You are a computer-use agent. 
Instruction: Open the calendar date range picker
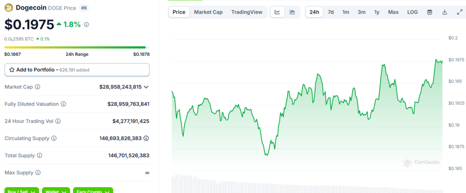[429, 12]
